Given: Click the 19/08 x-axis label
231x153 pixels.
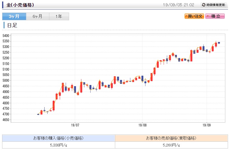Looking at the screenshot, I should (x=142, y=125).
